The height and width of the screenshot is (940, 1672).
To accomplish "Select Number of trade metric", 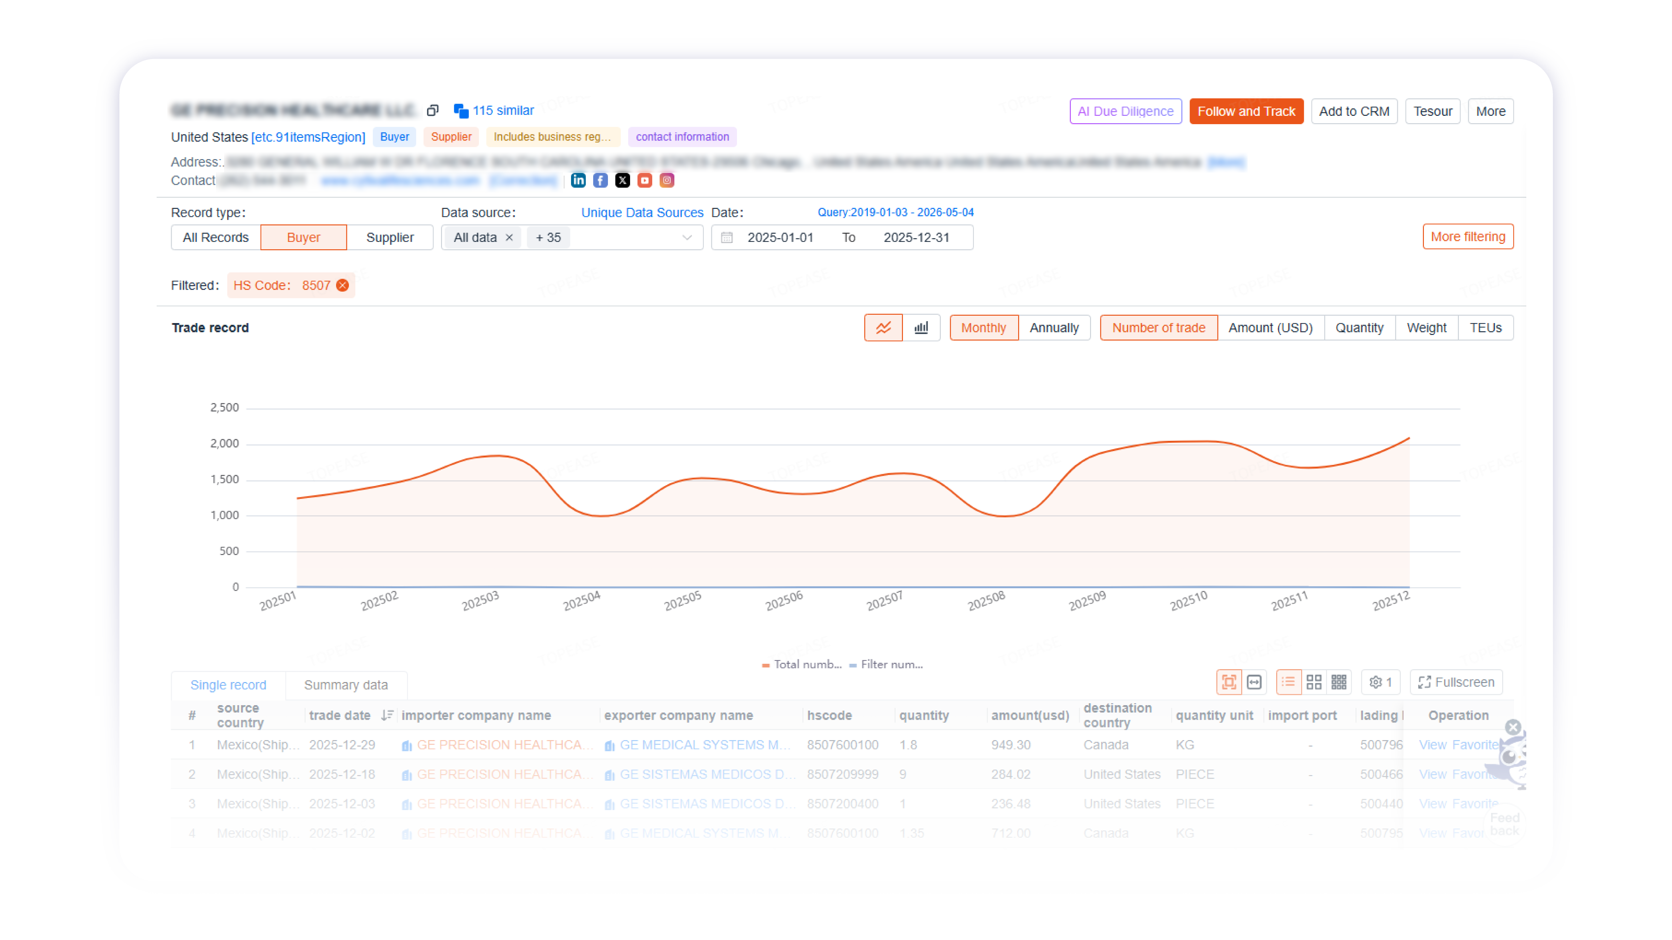I will click(x=1158, y=328).
